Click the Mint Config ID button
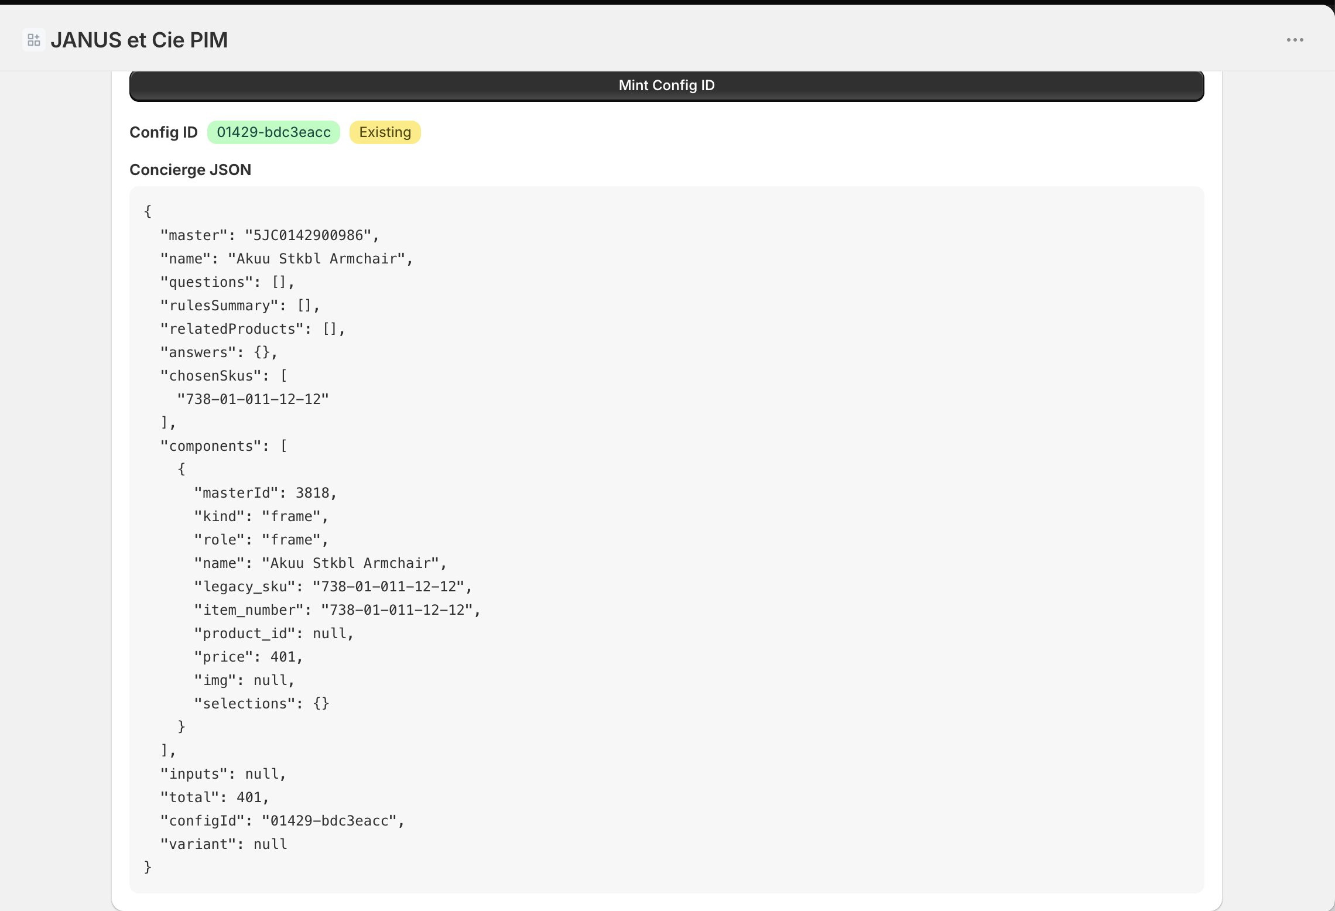 pyautogui.click(x=666, y=85)
